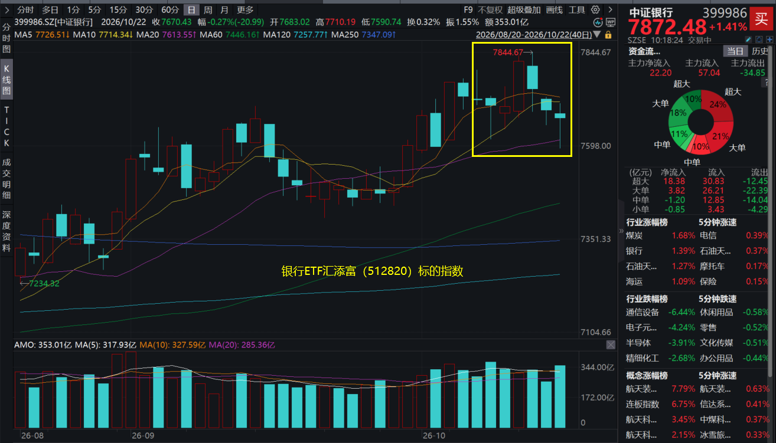Open the 工具 tools menu

577,9
